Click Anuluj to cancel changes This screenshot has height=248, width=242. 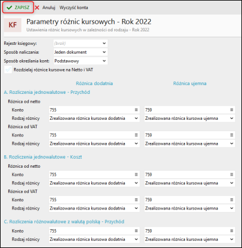pos(49,8)
